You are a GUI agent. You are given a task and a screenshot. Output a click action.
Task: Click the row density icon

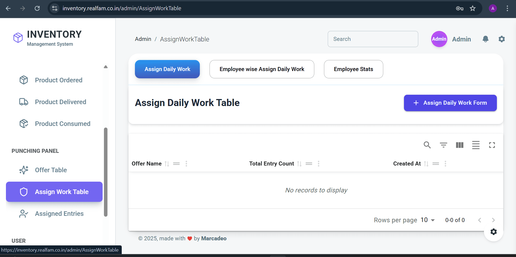coord(476,145)
